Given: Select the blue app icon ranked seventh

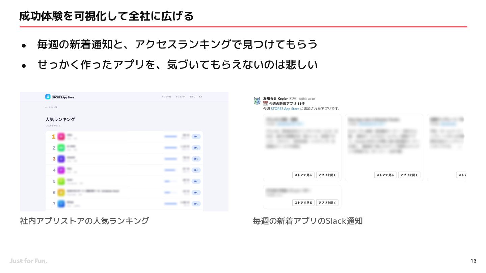Looking at the screenshot, I should (61, 204).
